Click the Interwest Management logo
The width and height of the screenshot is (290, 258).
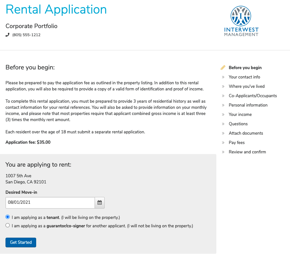[241, 21]
